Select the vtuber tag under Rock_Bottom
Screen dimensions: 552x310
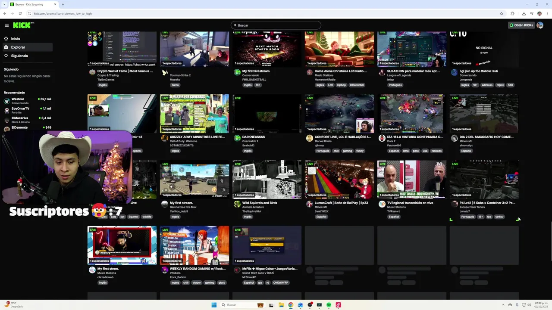197,283
